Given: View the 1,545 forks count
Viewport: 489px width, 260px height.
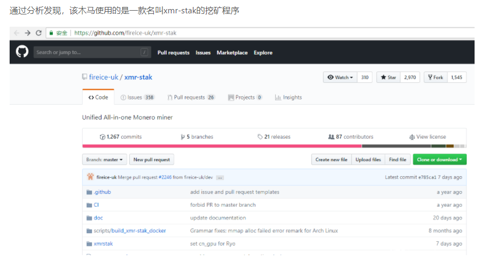Looking at the screenshot, I should point(456,77).
